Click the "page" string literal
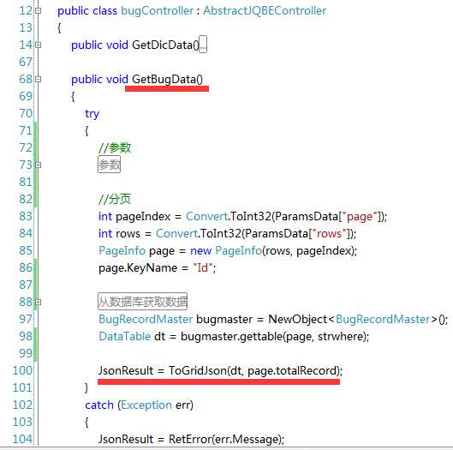Image resolution: width=453 pixels, height=450 pixels. click(x=360, y=217)
